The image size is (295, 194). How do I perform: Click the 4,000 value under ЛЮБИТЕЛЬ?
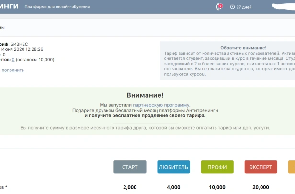[173, 187]
